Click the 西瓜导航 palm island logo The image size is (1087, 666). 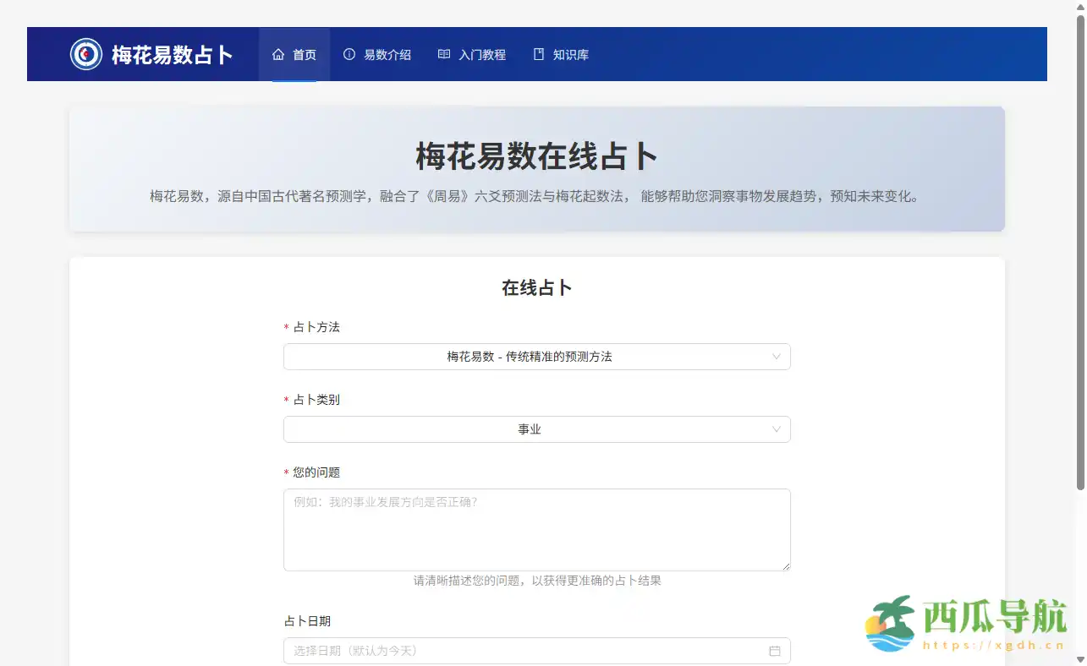890,623
